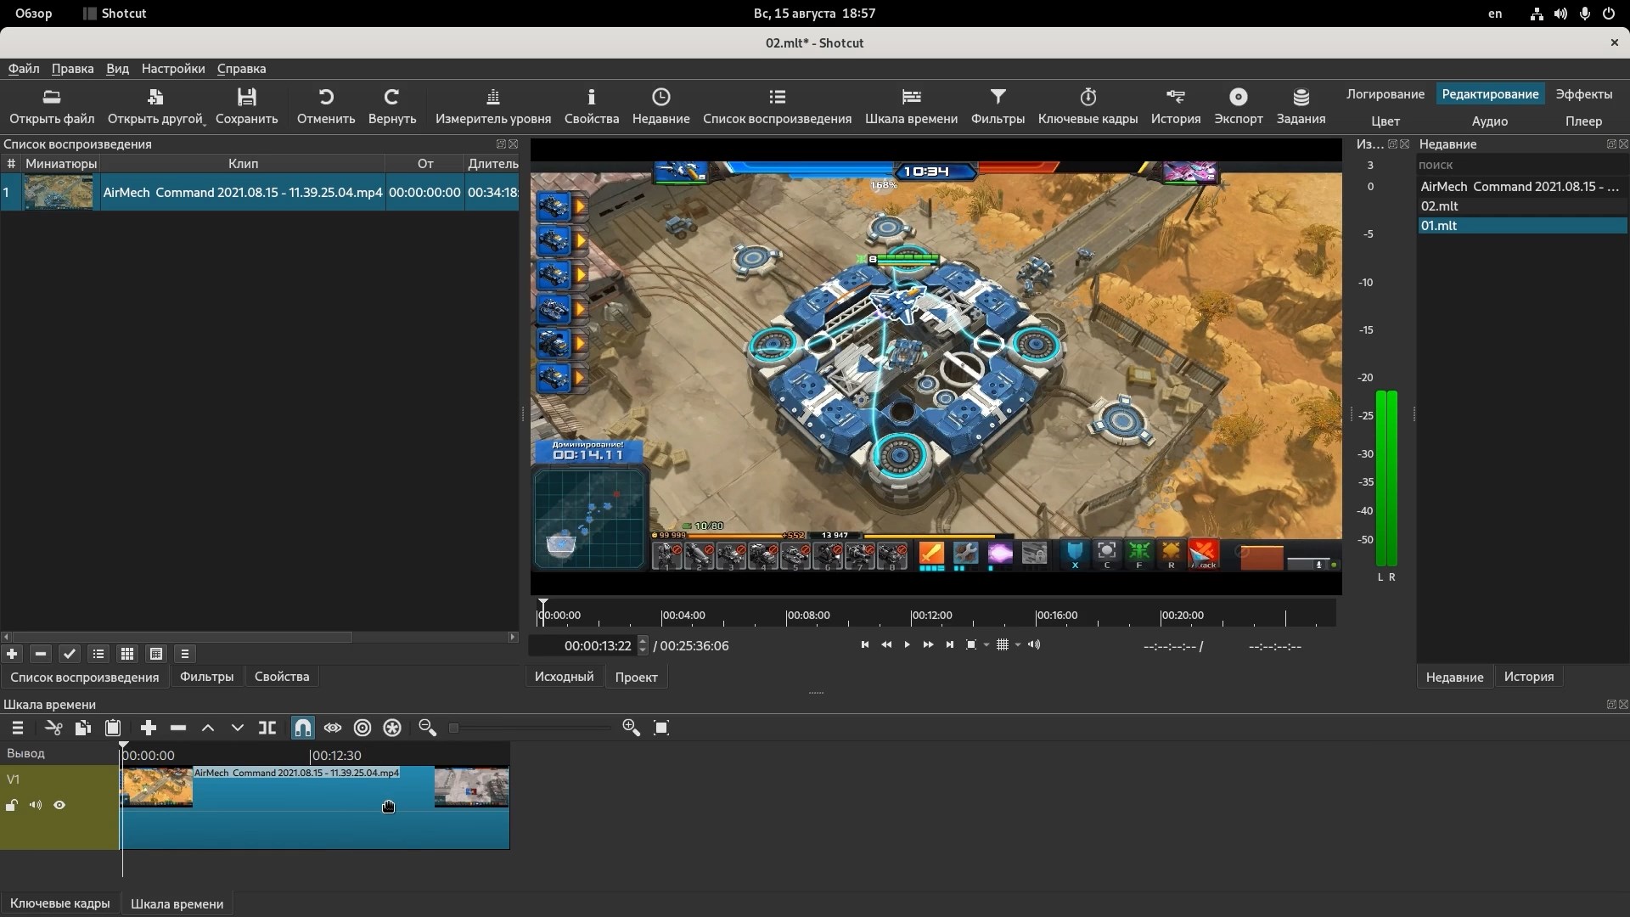
Task: Click the timeline paste clipboard icon
Action: click(112, 728)
